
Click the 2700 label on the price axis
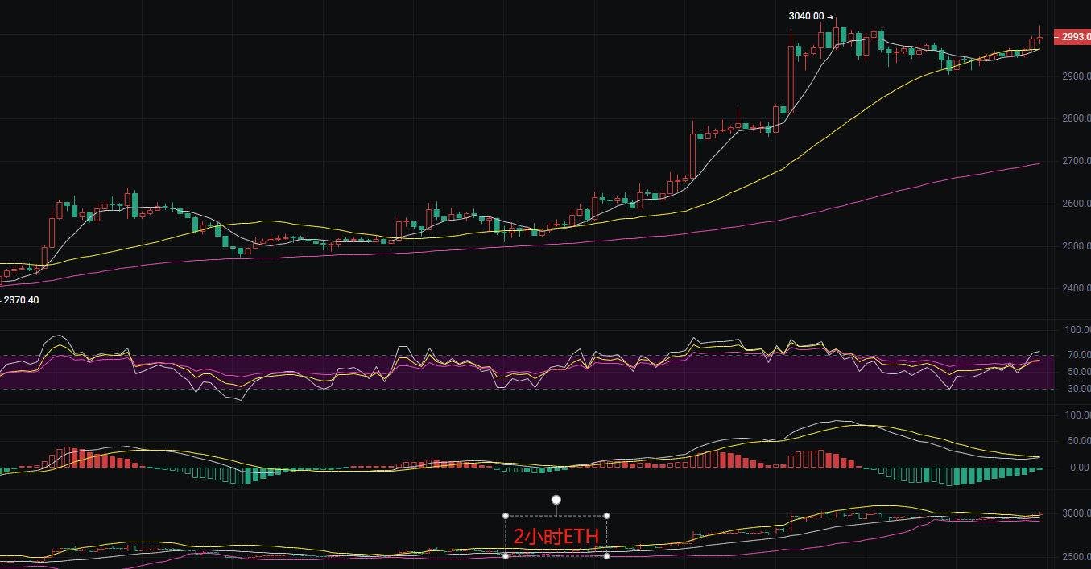(1076, 161)
